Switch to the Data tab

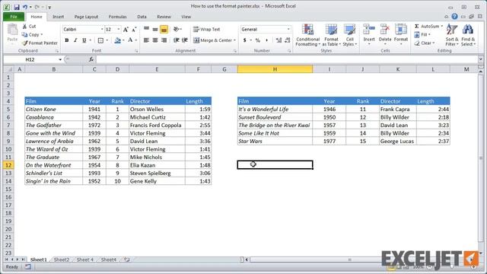tap(142, 17)
